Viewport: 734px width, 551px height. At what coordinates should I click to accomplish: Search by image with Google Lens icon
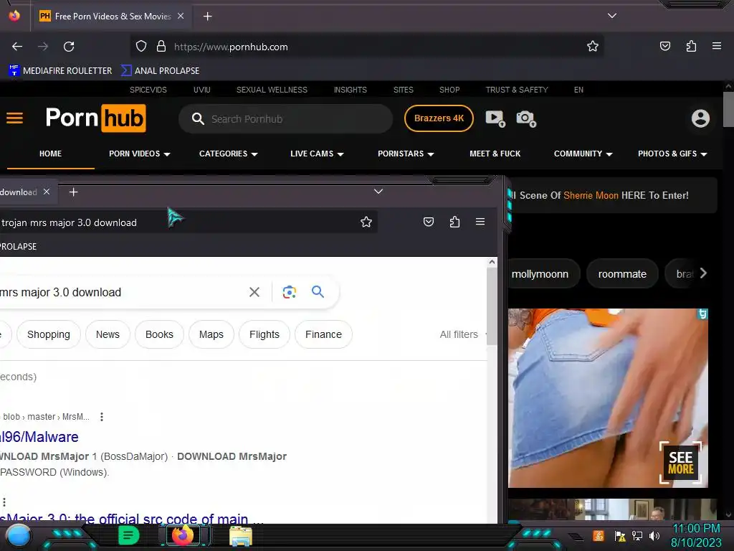pos(290,292)
